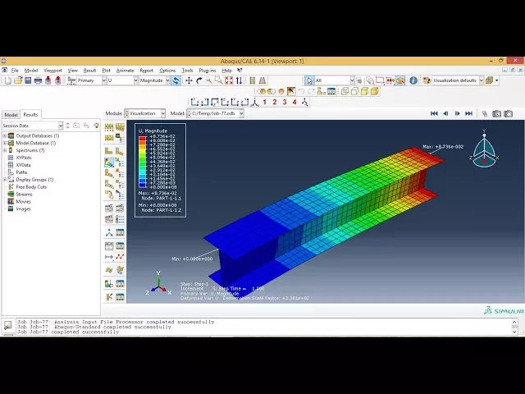Select Free Body Cuts tree item
The height and width of the screenshot is (394, 525).
31,187
